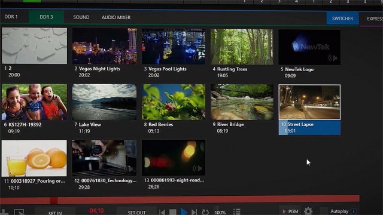This screenshot has height=215, width=383.
Task: Switch to the SOUND tab
Action: pos(81,17)
